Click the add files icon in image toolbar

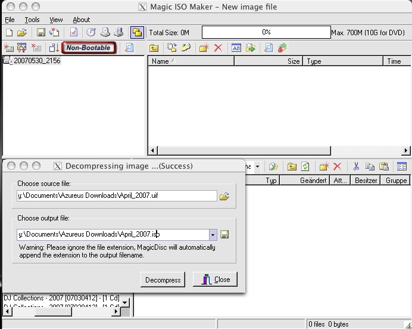pyautogui.click(x=172, y=48)
